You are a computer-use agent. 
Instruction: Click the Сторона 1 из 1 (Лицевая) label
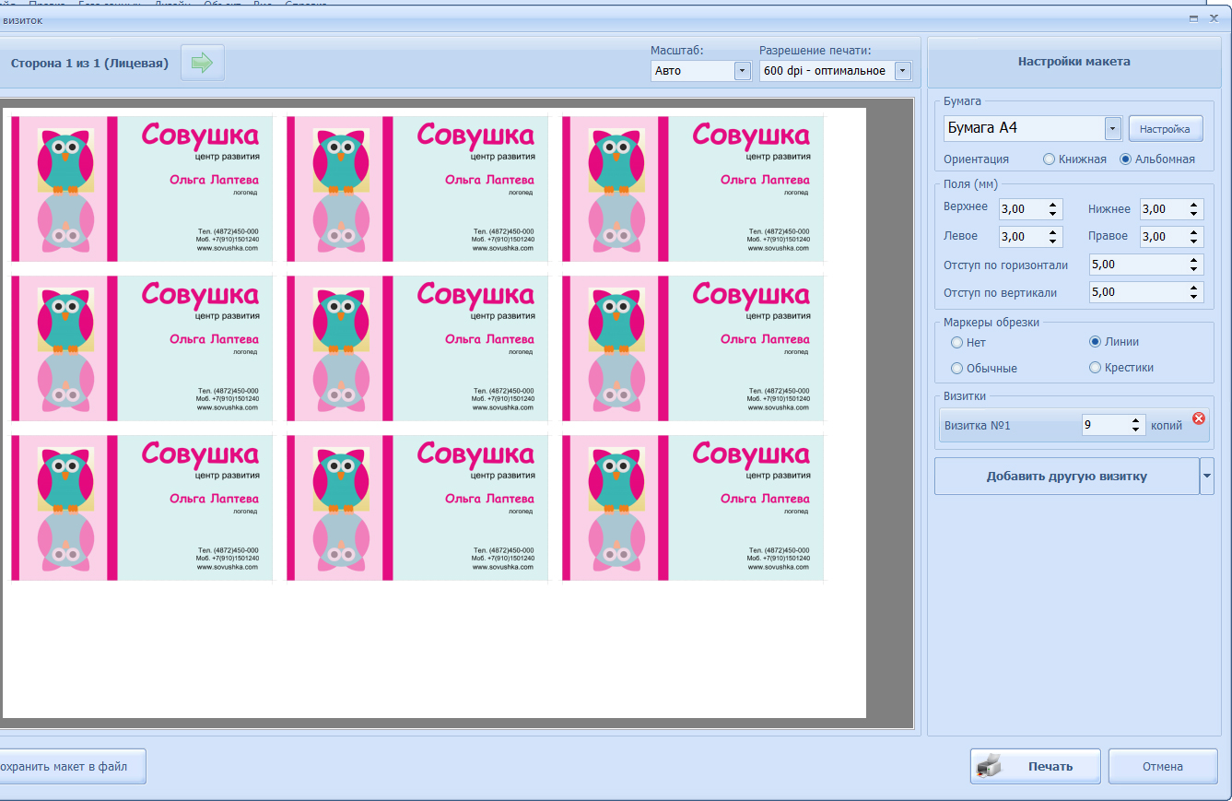(89, 63)
